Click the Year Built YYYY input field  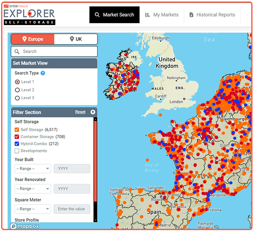72,169
